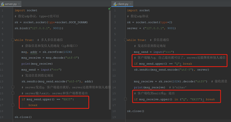Click the 'break' statement on server.py line 17
The height and width of the screenshot is (122, 231).
[x=33, y=105]
